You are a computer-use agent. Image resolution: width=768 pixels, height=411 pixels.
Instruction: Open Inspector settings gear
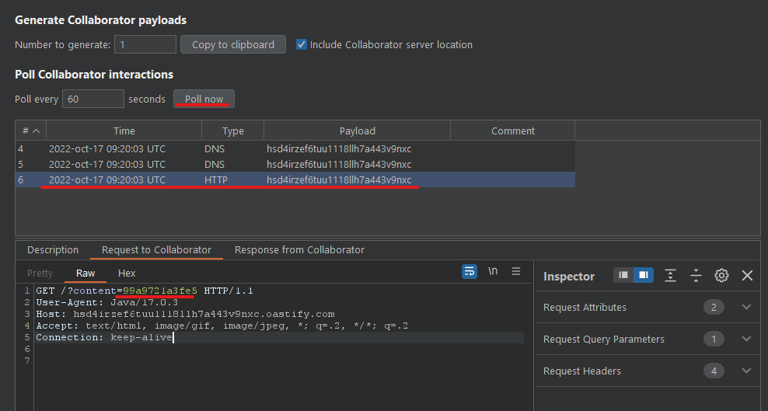(x=721, y=276)
